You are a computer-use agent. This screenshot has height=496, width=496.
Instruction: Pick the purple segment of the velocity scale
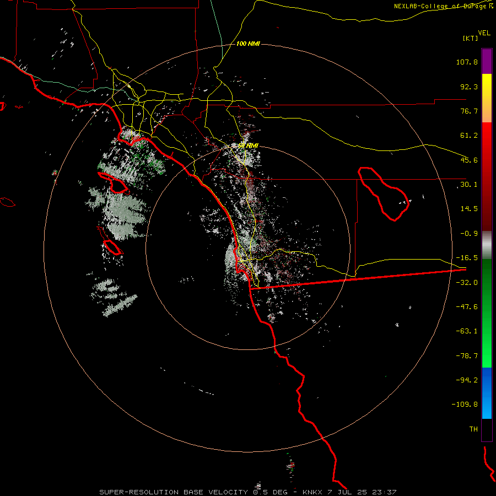(x=487, y=61)
